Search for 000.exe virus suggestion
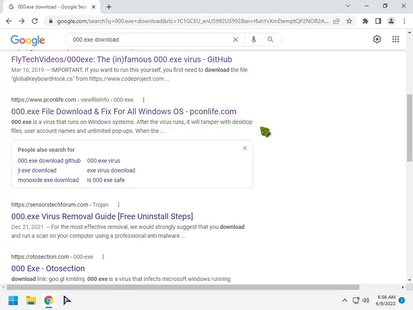Image resolution: width=413 pixels, height=310 pixels. click(104, 161)
